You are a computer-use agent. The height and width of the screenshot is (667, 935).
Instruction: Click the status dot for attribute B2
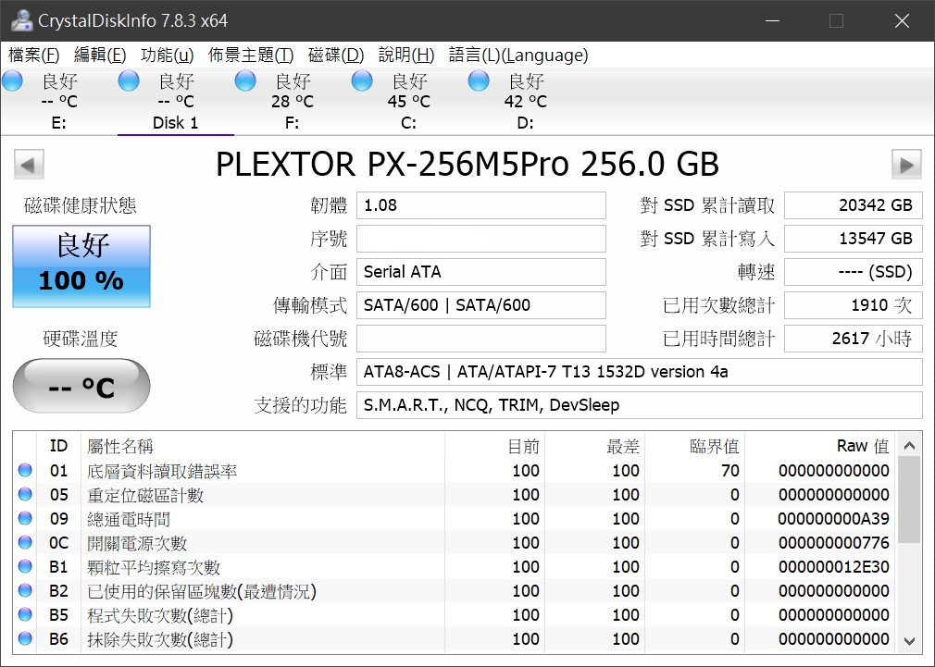click(25, 590)
